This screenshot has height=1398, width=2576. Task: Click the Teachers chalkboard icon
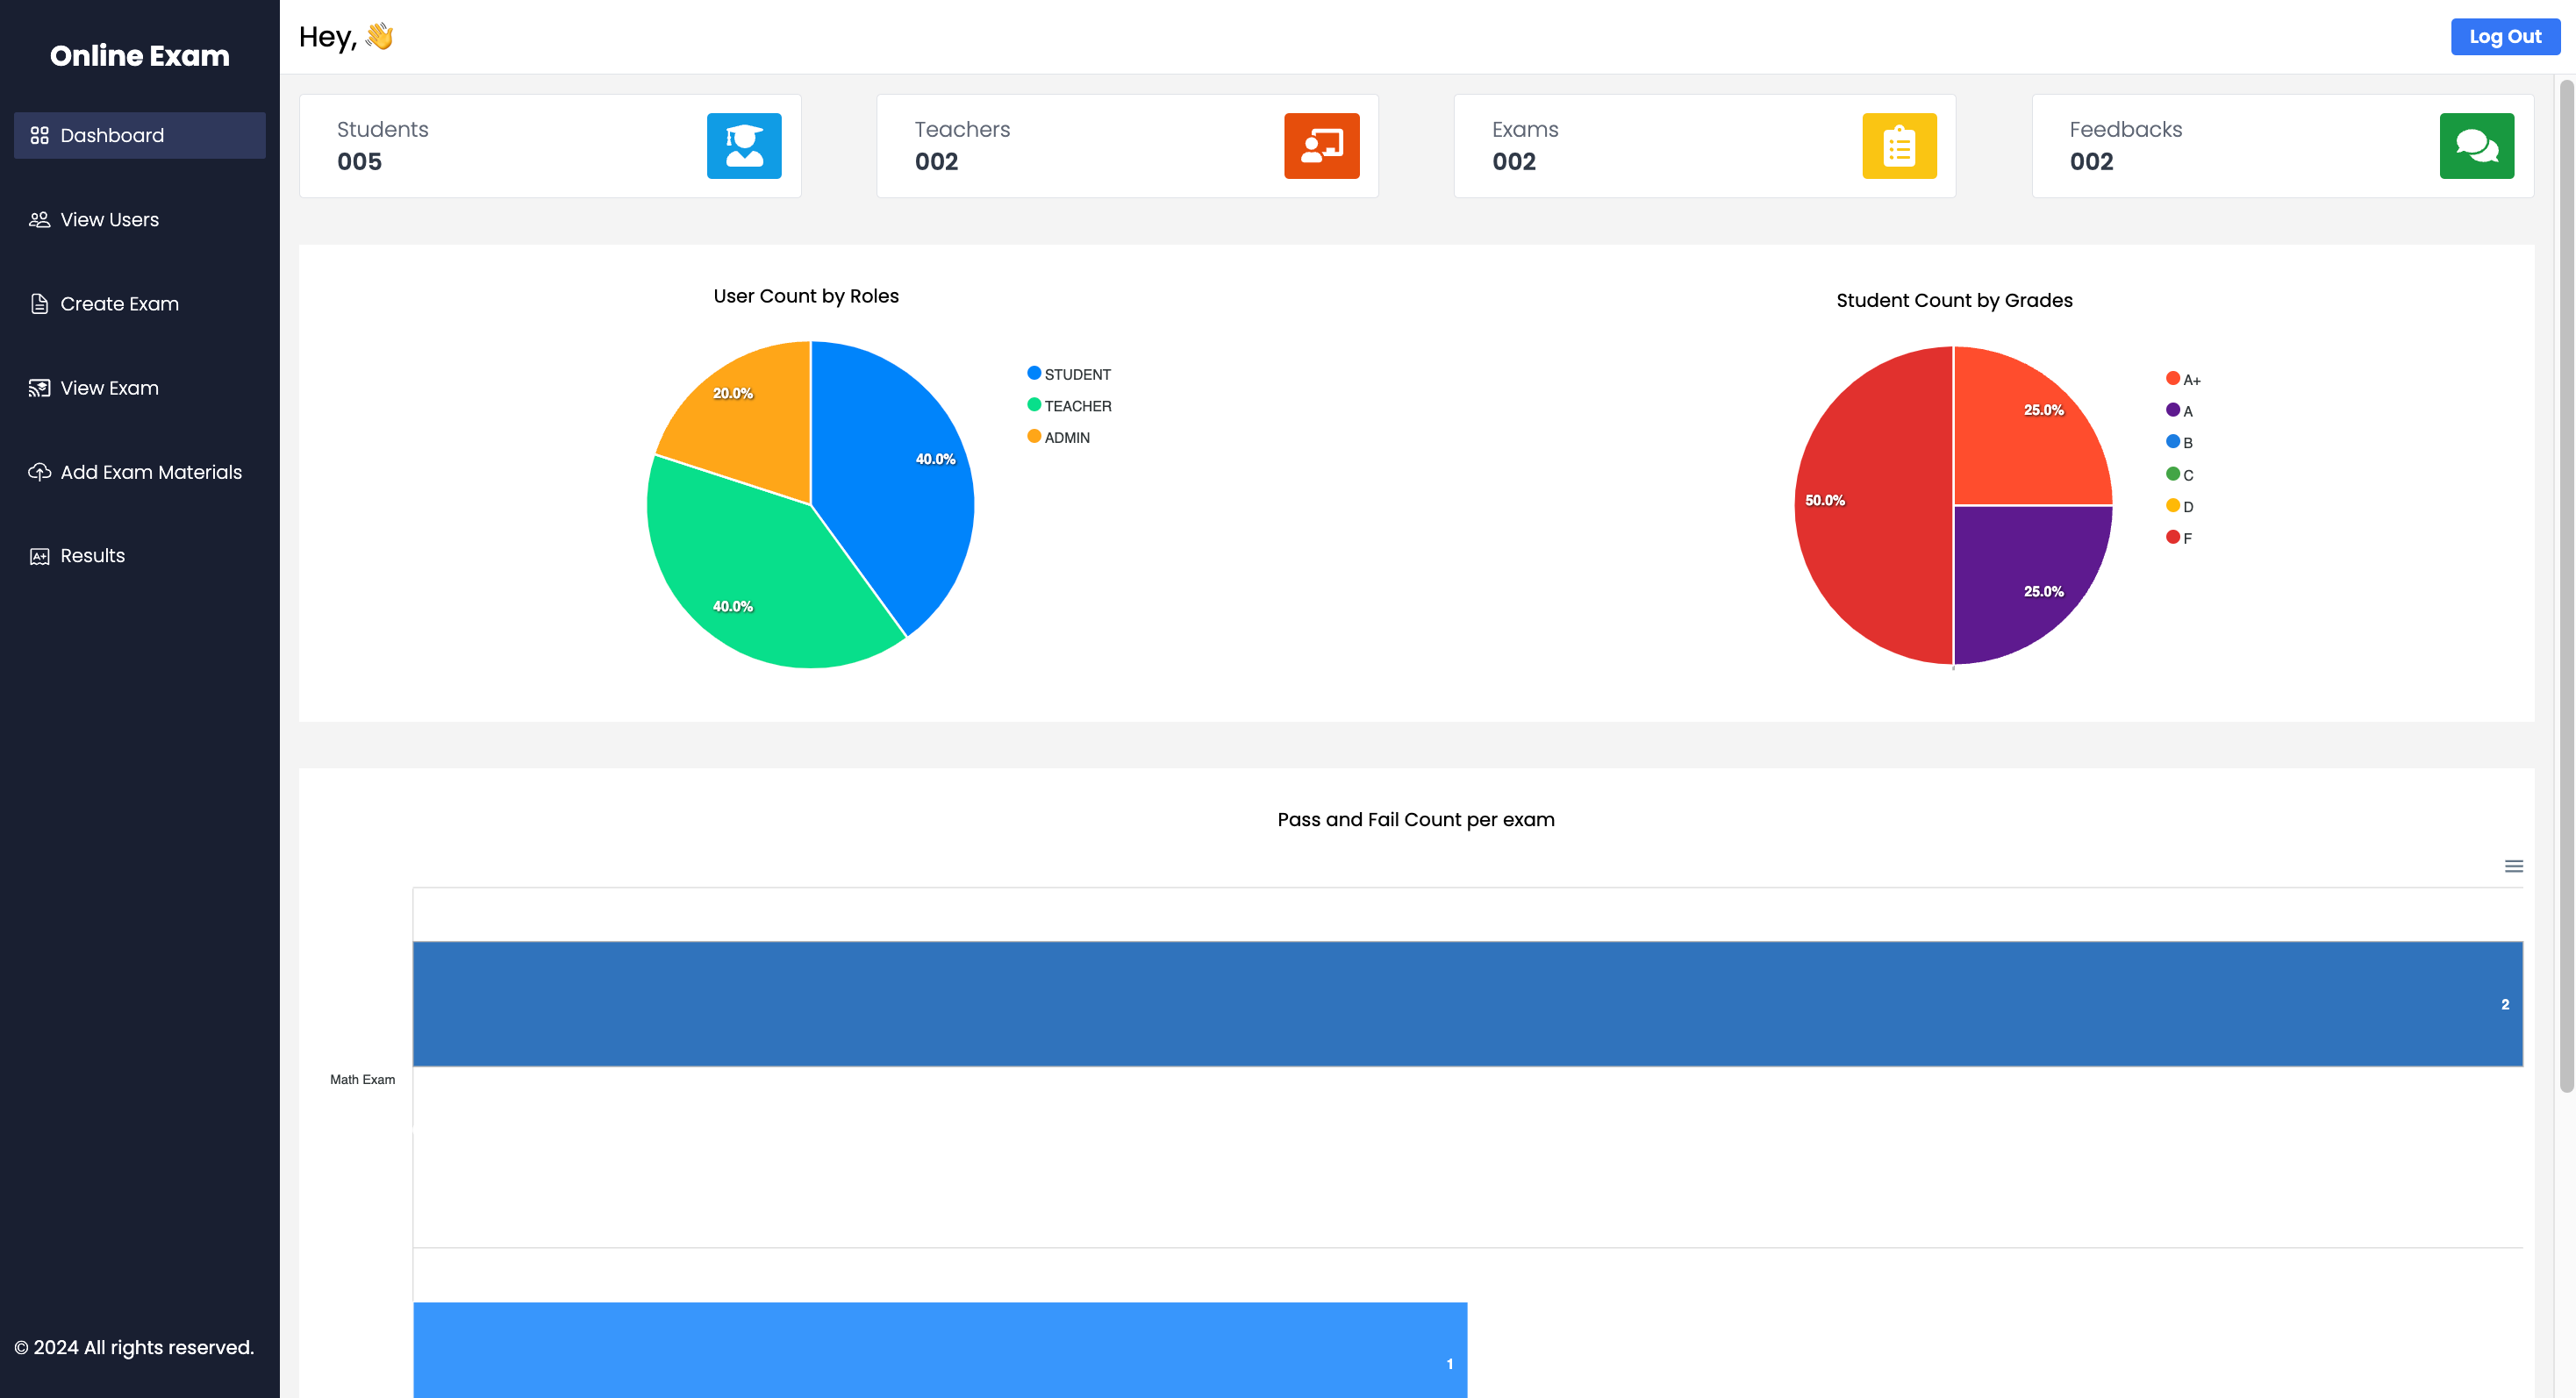click(1321, 146)
